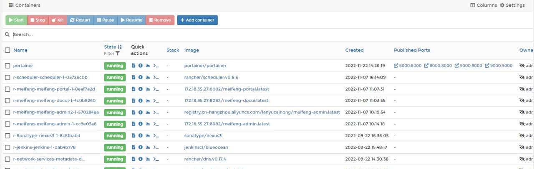This screenshot has height=169, width=534.
Task: Open the sonatype/nexus3 image link
Action: pos(204,135)
